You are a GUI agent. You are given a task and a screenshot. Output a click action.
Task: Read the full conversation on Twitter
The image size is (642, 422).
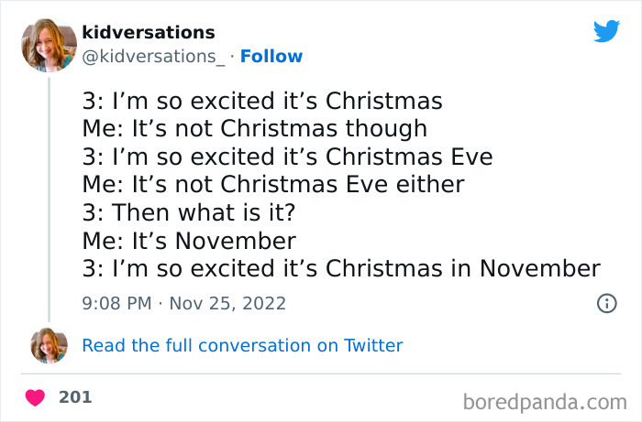pos(242,345)
